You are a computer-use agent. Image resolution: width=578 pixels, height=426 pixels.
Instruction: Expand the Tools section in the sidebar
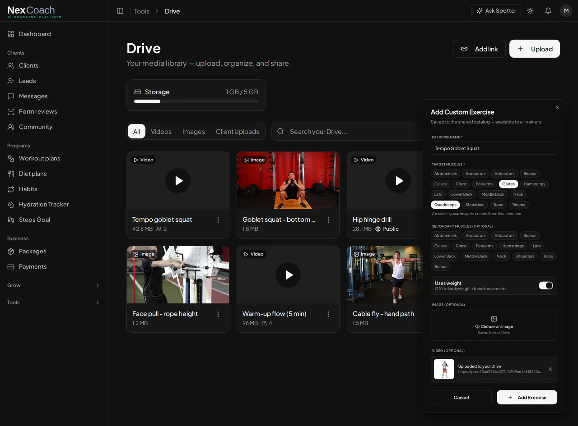(x=54, y=302)
